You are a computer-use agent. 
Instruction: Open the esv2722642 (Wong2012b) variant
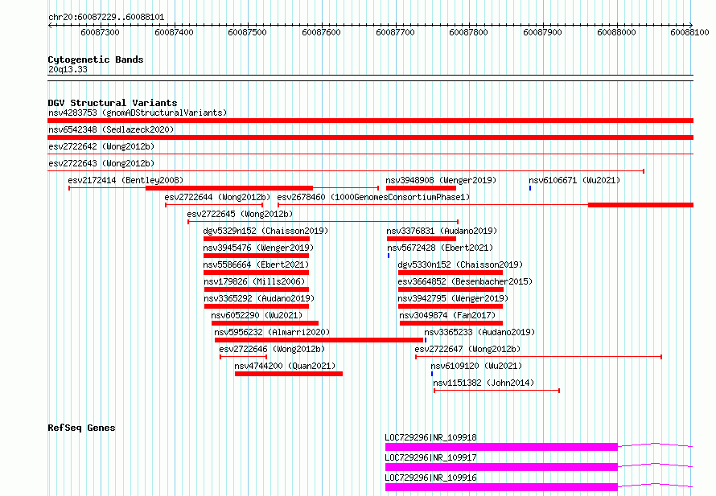pyautogui.click(x=101, y=146)
